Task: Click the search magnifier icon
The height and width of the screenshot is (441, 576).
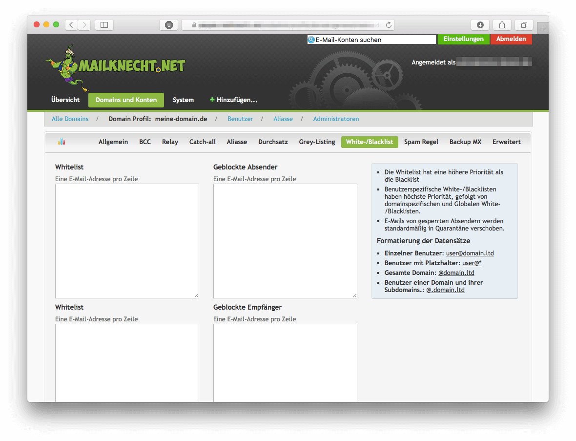Action: tap(311, 40)
